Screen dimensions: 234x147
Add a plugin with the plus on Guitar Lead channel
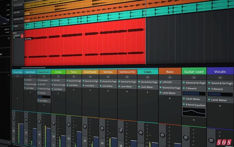coord(194,120)
